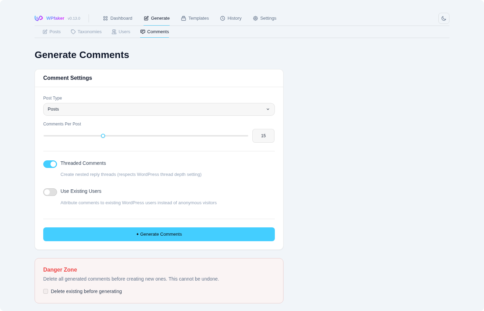
Task: Click the History clock icon
Action: (223, 18)
